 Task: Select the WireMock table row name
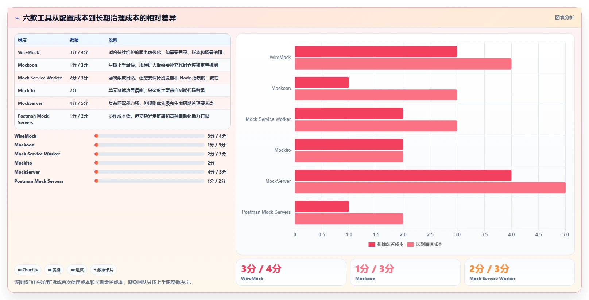click(x=28, y=52)
